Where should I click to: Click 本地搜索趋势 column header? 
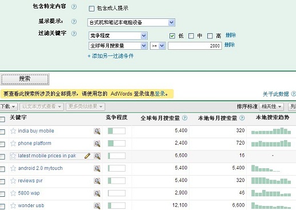(273, 117)
